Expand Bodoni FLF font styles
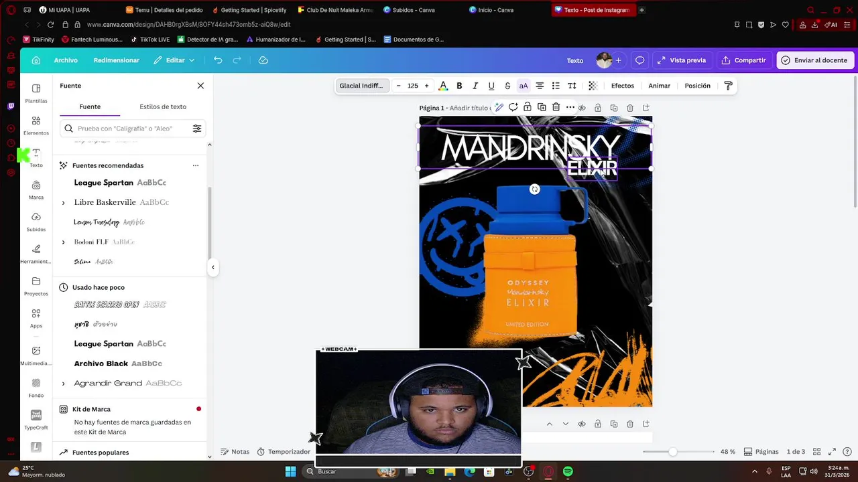 64,242
